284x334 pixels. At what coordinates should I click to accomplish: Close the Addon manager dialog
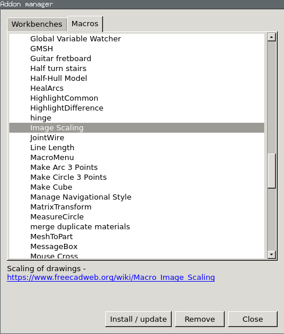pyautogui.click(x=253, y=319)
